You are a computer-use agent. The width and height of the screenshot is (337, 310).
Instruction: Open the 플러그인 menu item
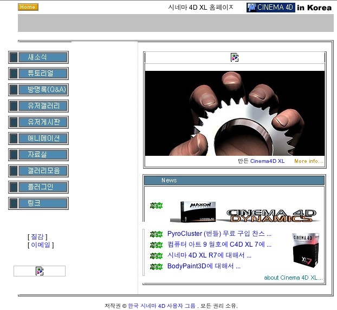38,187
